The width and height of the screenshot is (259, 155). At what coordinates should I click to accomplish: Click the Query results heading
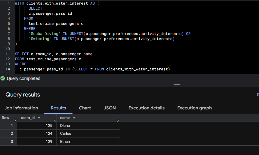click(x=23, y=95)
